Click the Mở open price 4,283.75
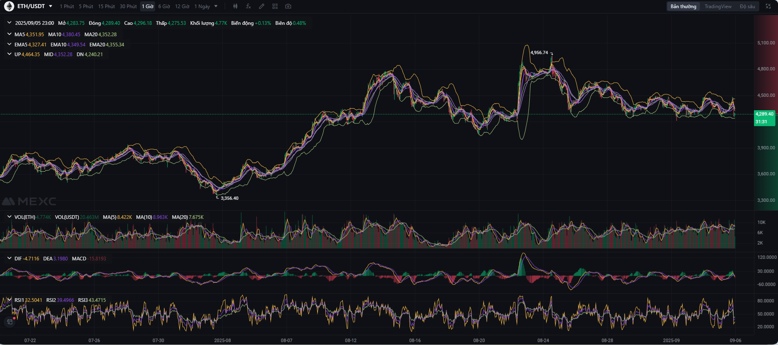778x345 pixels. point(75,23)
